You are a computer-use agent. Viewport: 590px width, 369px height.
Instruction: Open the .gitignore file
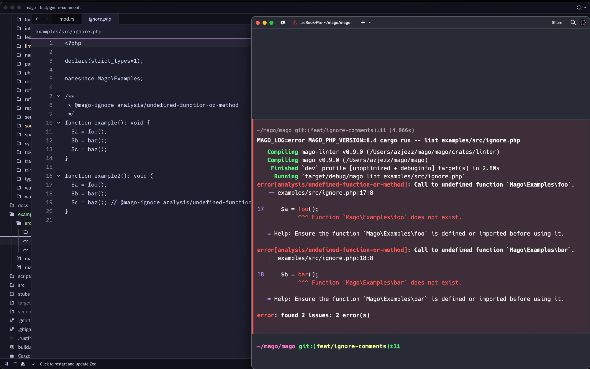[20, 329]
